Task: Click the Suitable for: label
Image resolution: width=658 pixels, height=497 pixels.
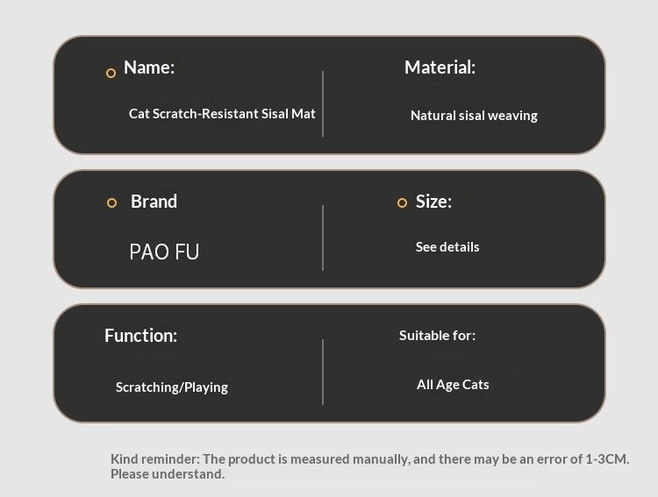Action: coord(437,336)
